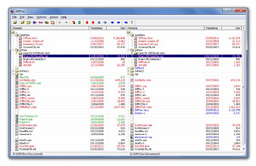The width and height of the screenshot is (256, 166).
Task: Click the open folder icon with orange star
Action: [x=23, y=23]
